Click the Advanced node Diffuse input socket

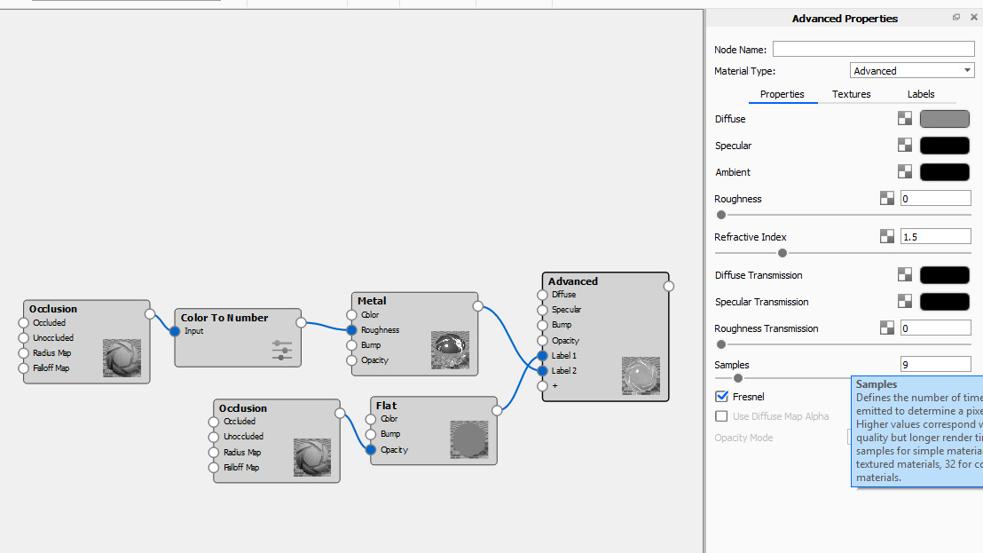(x=542, y=295)
